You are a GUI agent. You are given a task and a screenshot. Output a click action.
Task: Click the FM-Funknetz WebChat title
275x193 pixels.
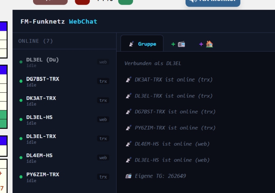click(x=59, y=22)
